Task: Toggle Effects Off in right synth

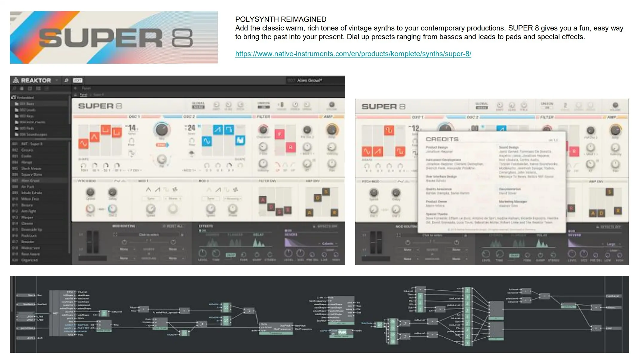Action: point(609,227)
